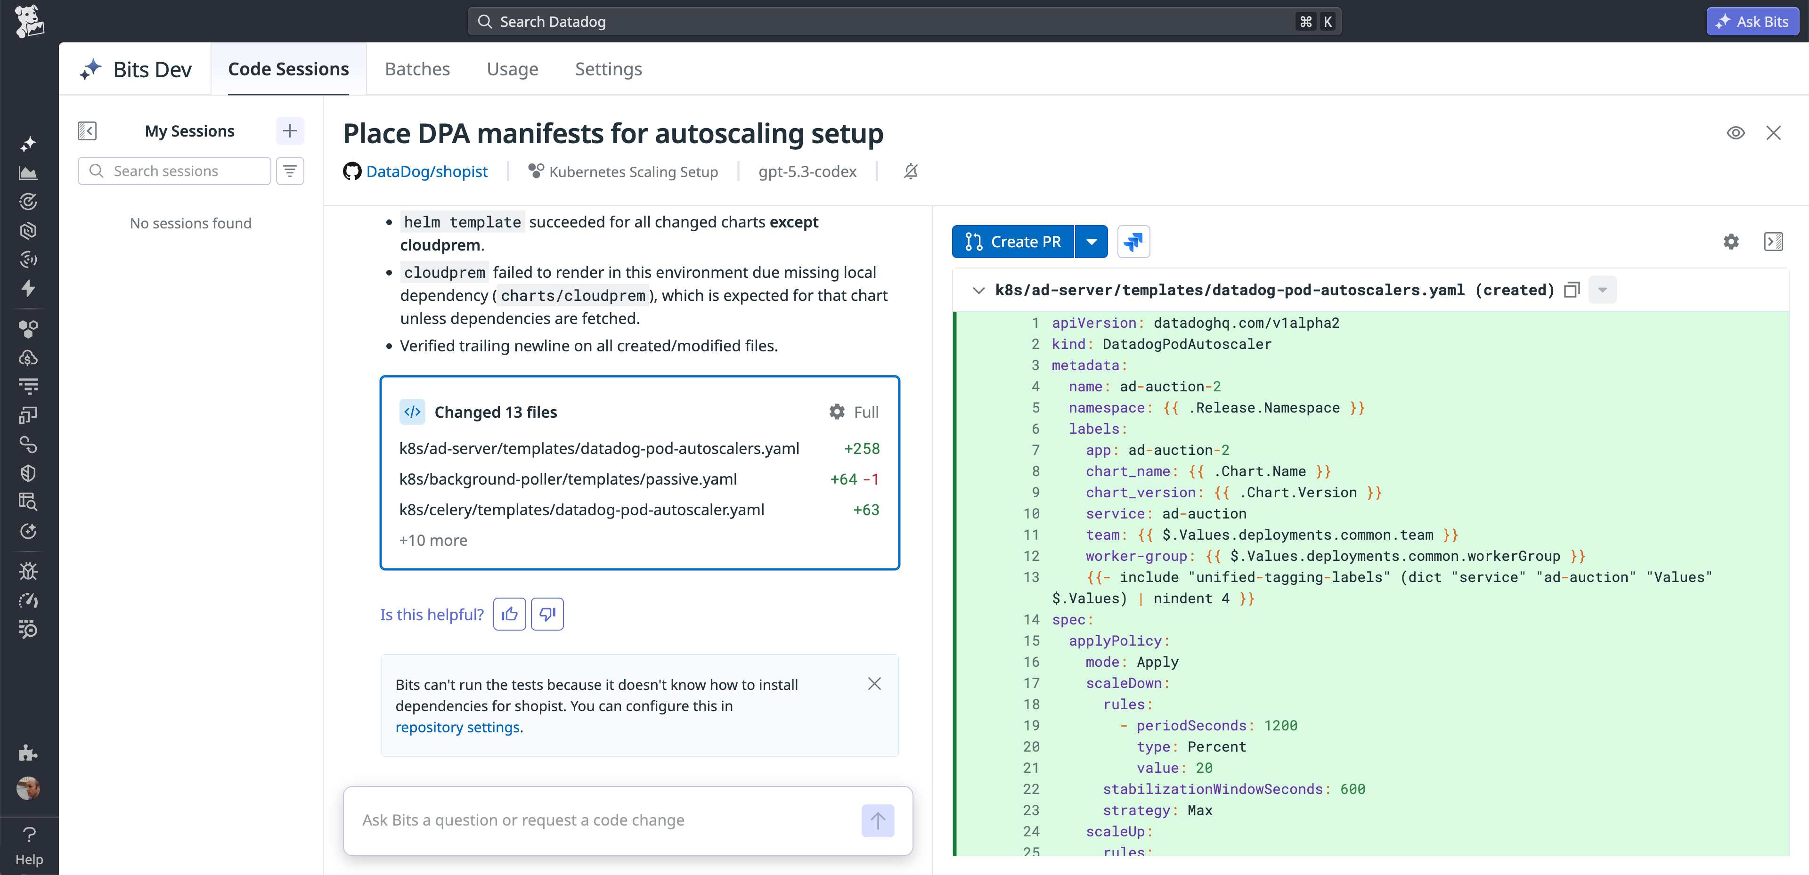Dismiss the Bits can't run tests notice
1809x875 pixels.
(x=873, y=683)
